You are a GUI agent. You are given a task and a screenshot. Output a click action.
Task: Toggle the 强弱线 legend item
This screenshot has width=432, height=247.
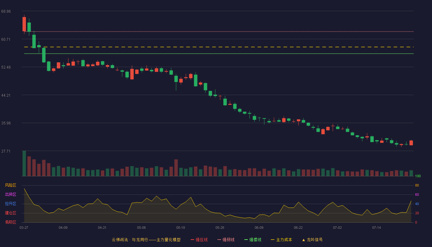point(226,240)
